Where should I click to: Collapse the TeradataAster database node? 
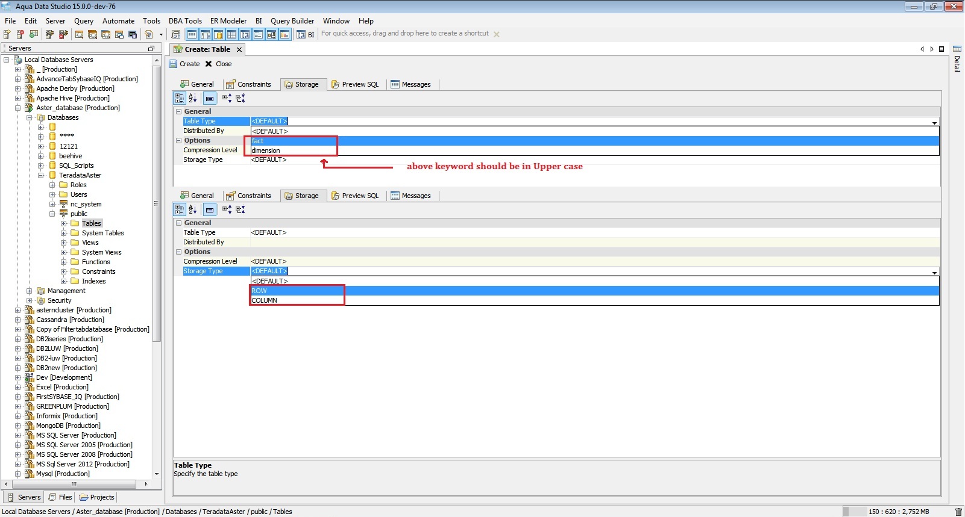[x=41, y=175]
